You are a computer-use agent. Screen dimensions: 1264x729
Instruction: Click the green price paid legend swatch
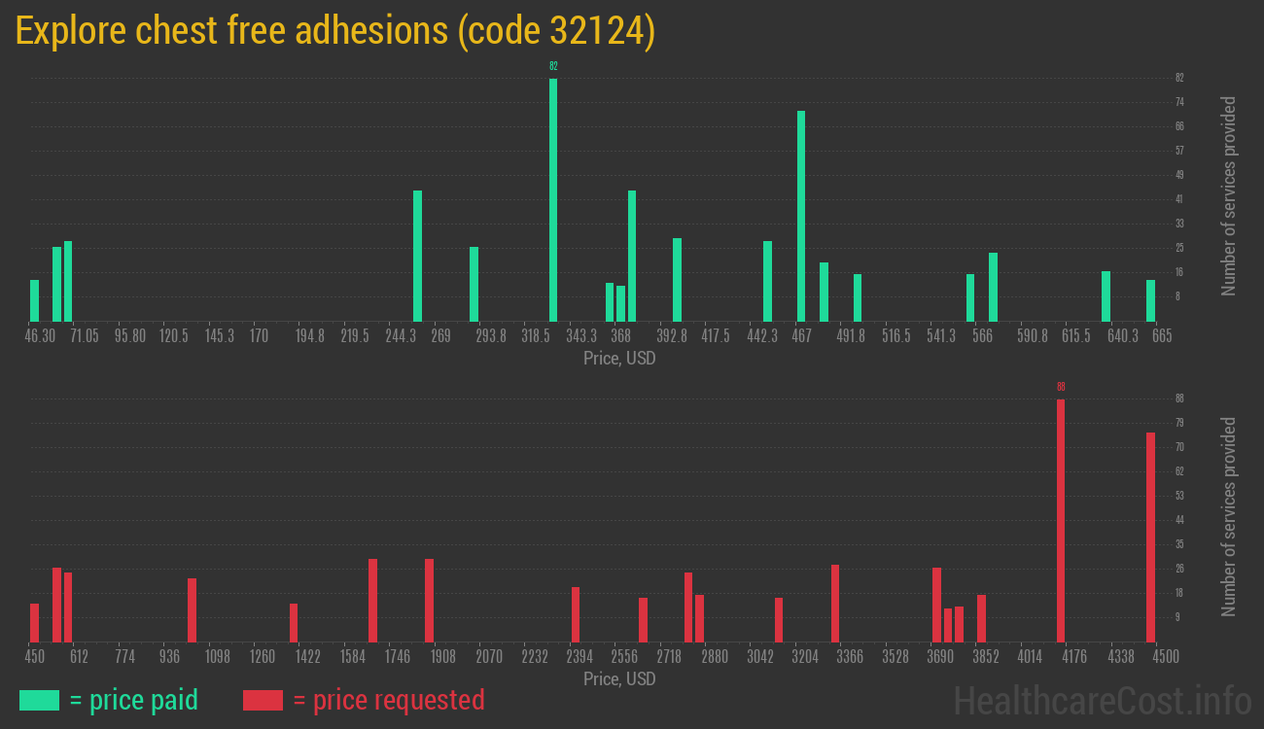(39, 700)
